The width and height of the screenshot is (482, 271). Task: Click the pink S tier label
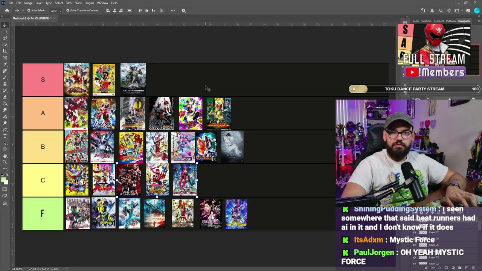[43, 79]
